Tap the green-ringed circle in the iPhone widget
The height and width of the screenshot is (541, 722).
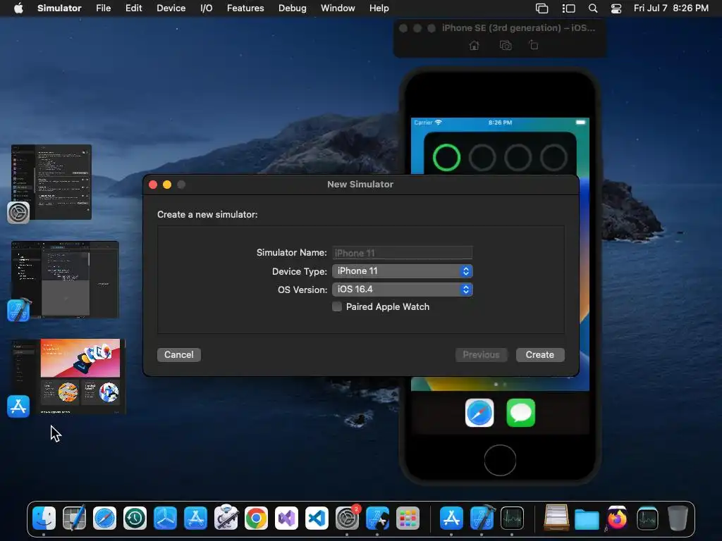point(446,157)
